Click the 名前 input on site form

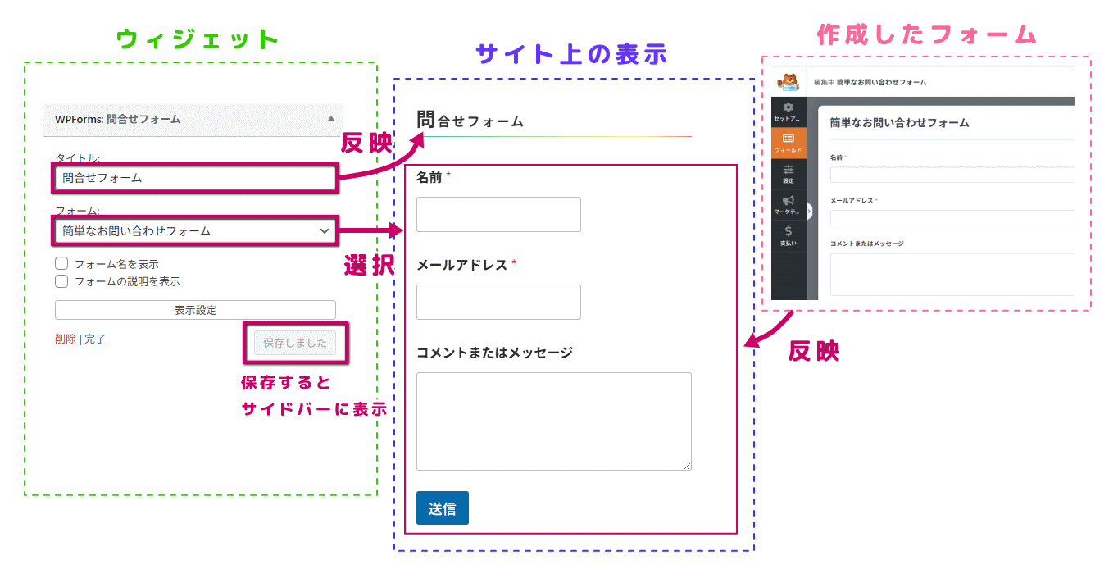tap(498, 214)
